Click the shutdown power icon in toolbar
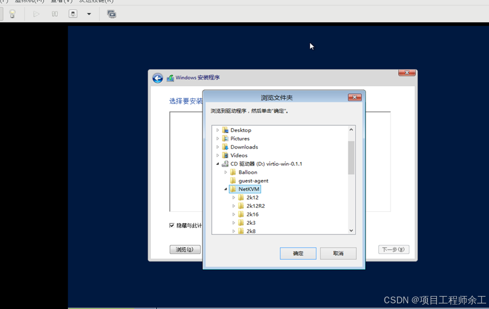The image size is (489, 309). [73, 14]
